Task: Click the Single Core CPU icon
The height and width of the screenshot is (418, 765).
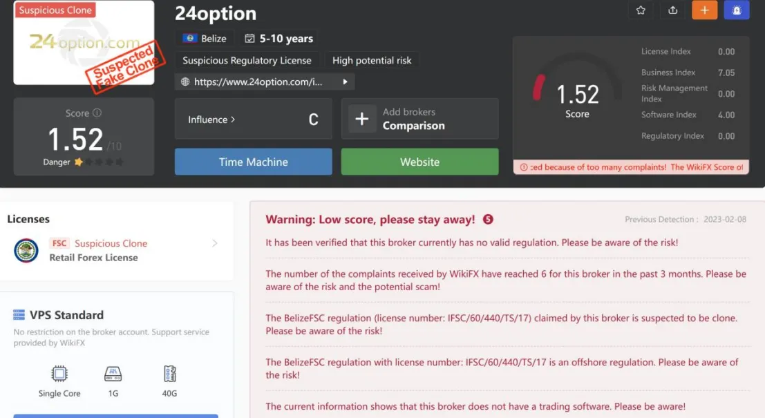Action: 59,374
